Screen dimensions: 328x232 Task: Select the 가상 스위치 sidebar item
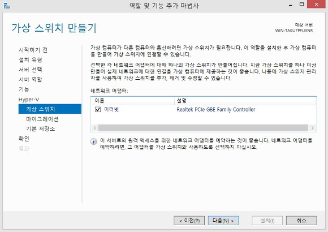coord(50,109)
